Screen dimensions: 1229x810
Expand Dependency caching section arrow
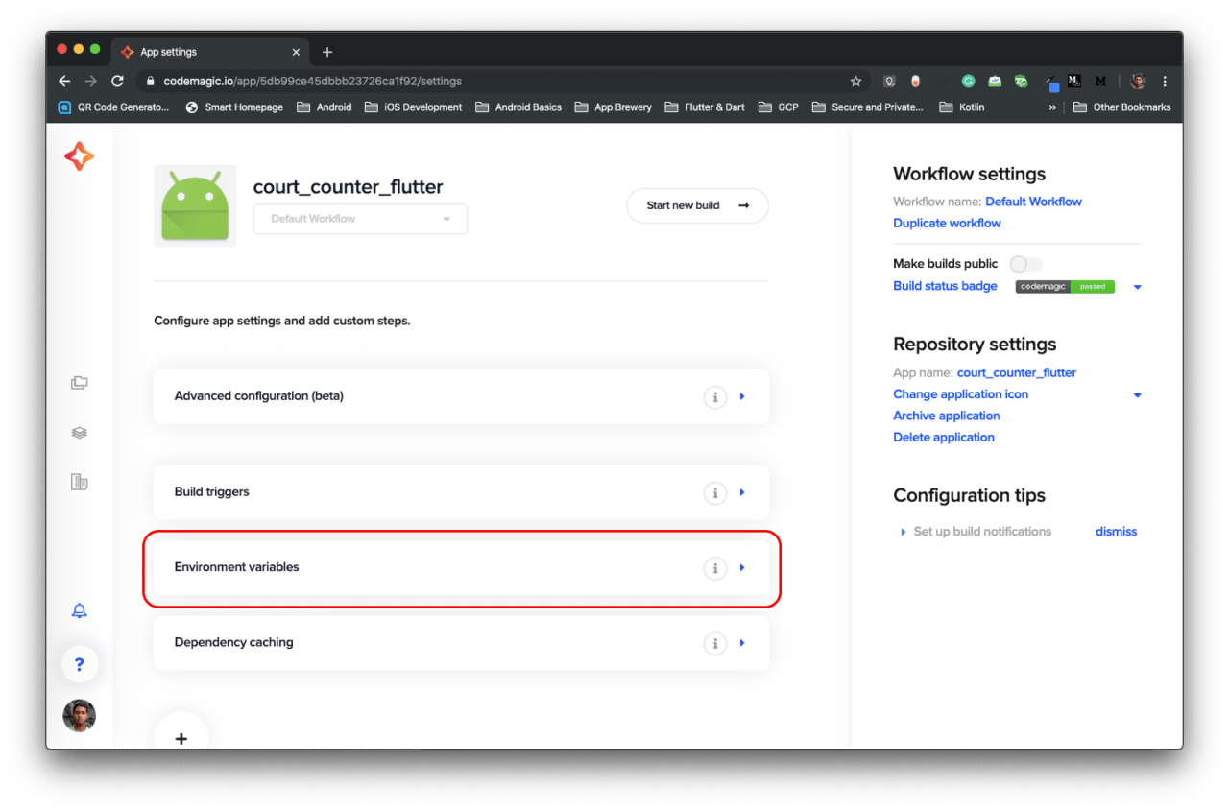742,643
